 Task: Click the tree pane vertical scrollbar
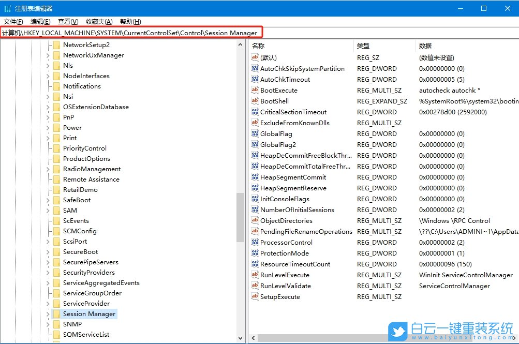tap(240, 217)
